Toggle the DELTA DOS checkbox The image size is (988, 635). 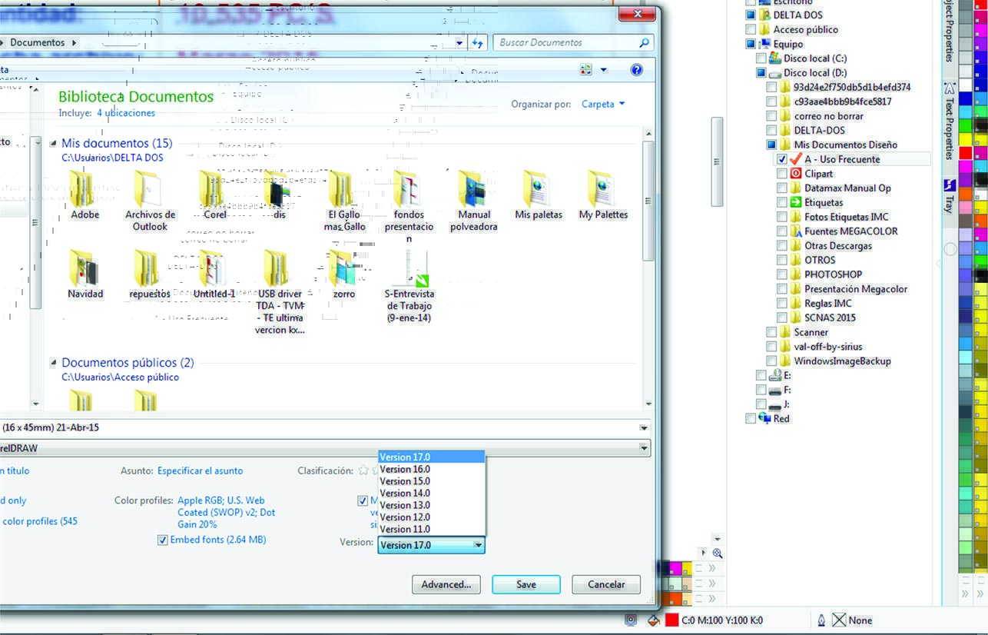(751, 15)
